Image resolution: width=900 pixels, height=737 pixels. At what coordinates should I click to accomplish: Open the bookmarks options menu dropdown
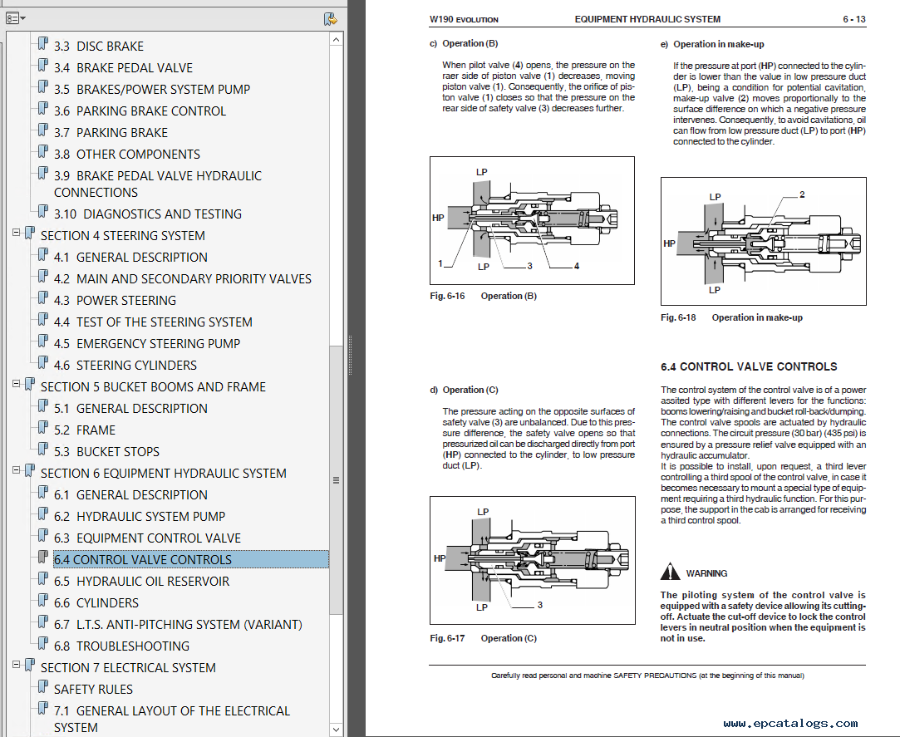tap(15, 19)
